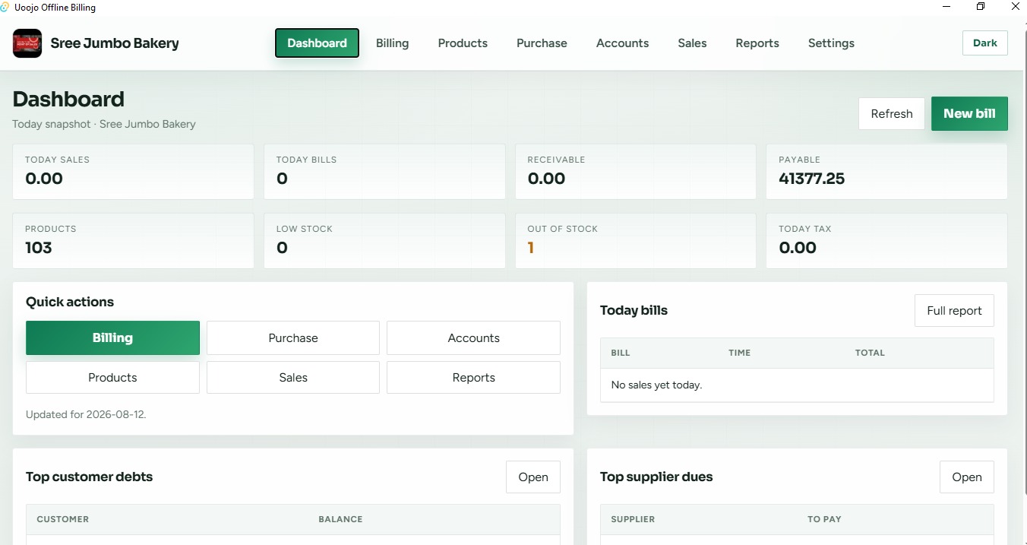Viewport: 1027px width, 545px height.
Task: Click the Sree Jumbo Bakery logo icon
Action: (x=27, y=43)
